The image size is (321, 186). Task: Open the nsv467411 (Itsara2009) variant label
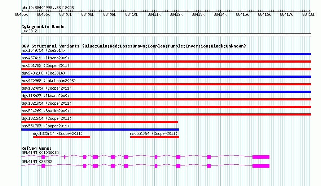[45, 58]
